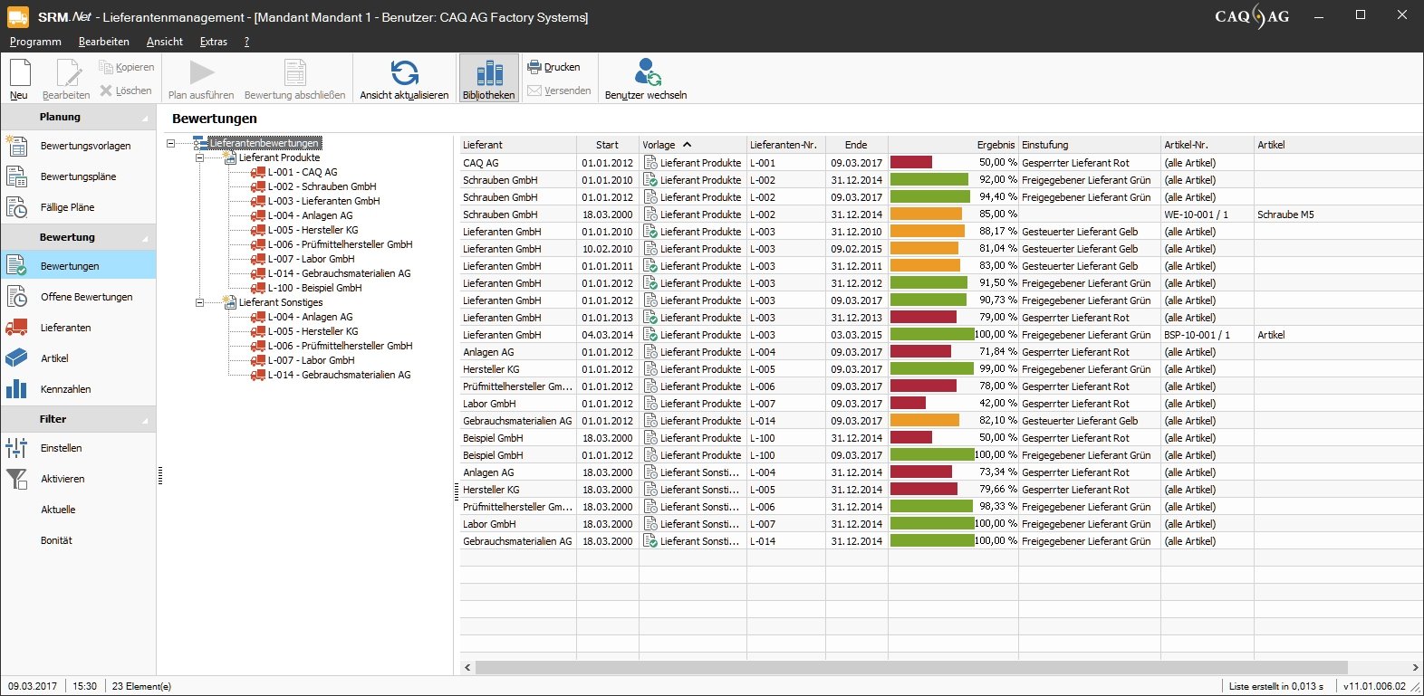Image resolution: width=1424 pixels, height=696 pixels.
Task: Click the Neu document icon
Action: pyautogui.click(x=19, y=73)
